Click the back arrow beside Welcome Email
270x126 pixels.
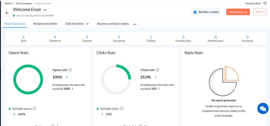[x=7, y=13]
